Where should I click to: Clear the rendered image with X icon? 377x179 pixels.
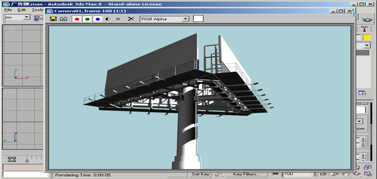(131, 19)
